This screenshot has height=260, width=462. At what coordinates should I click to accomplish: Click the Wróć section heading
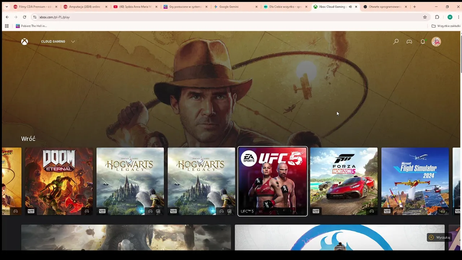point(28,139)
